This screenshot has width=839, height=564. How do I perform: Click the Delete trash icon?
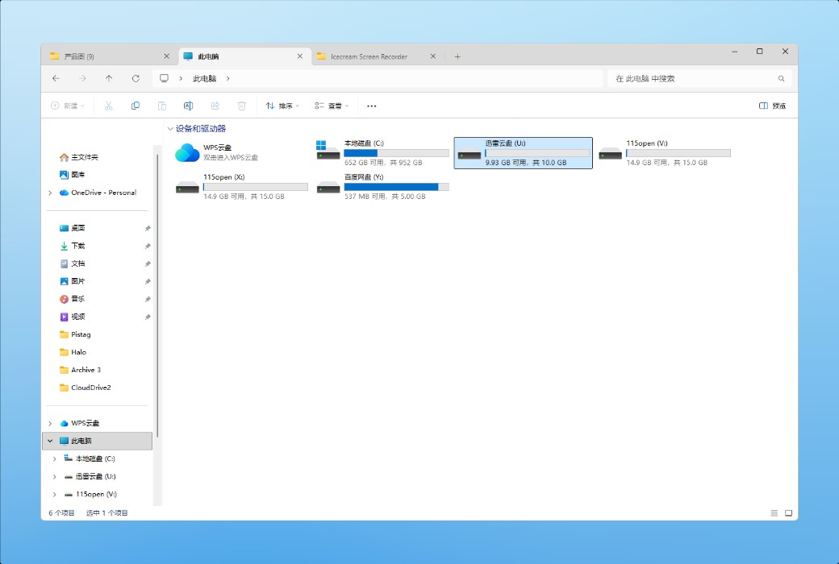[242, 106]
